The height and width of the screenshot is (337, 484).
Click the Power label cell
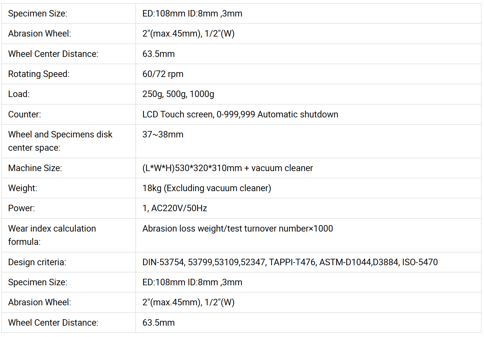pyautogui.click(x=21, y=208)
